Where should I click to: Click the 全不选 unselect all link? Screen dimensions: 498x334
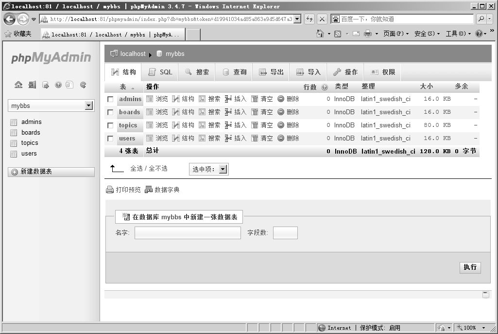pyautogui.click(x=158, y=168)
